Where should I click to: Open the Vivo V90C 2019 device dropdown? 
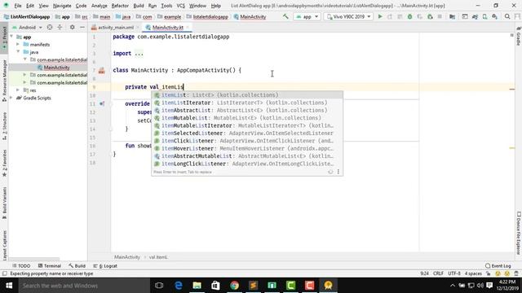(x=348, y=16)
